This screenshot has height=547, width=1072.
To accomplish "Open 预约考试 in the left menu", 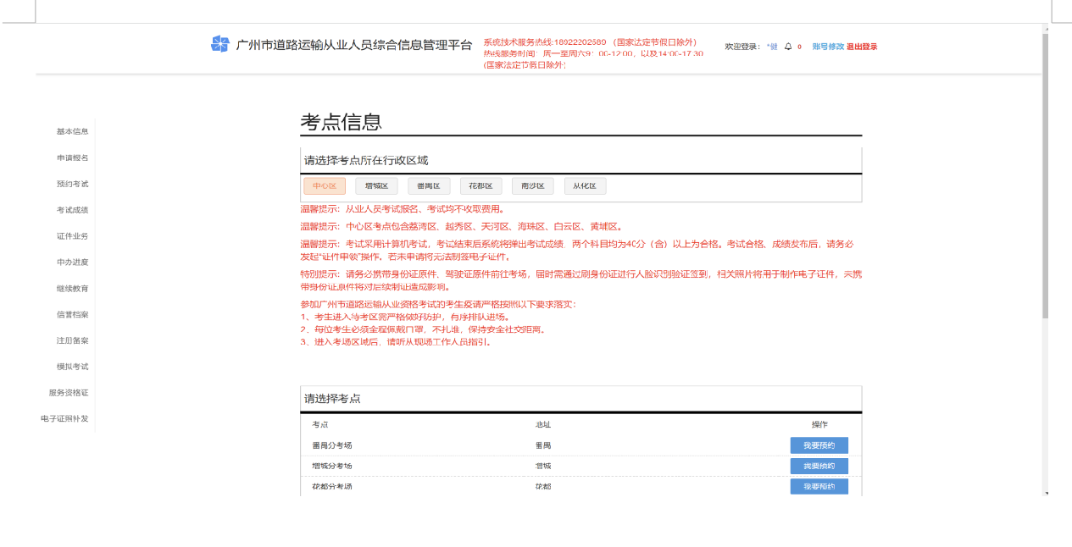I will click(x=72, y=184).
